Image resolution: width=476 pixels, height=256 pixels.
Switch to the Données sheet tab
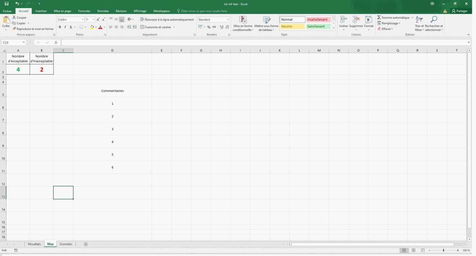pos(66,244)
